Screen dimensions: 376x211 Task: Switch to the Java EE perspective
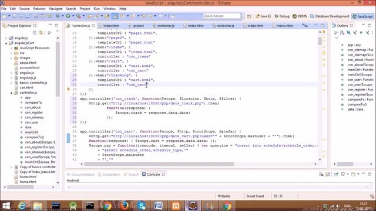point(263,16)
